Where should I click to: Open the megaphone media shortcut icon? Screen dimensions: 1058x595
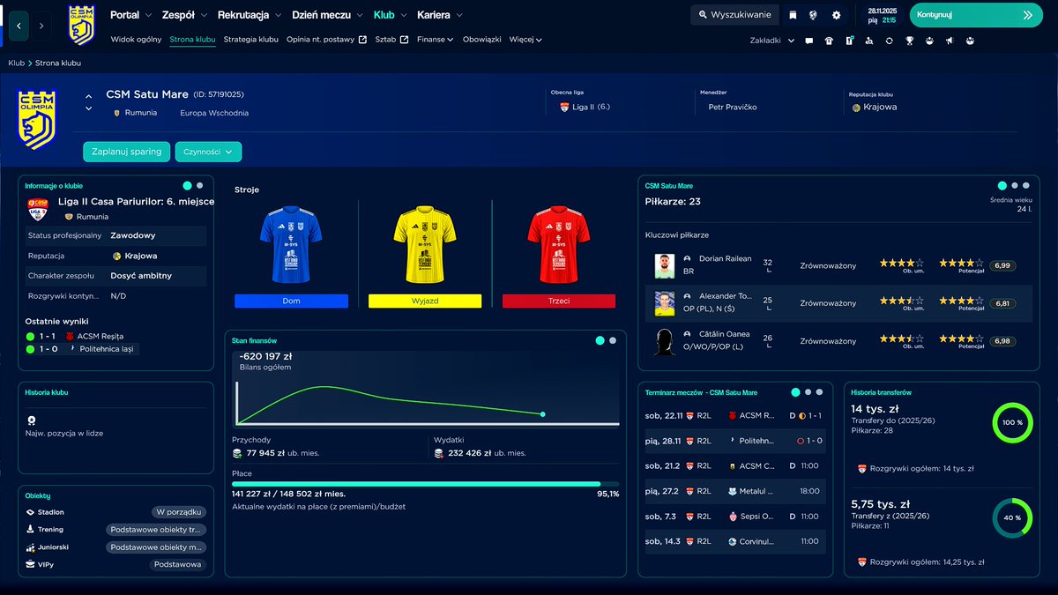tap(950, 41)
